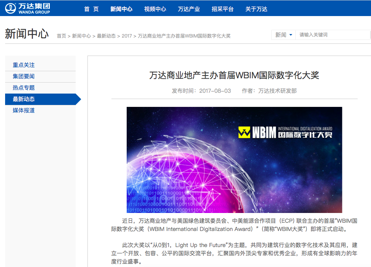Go to 视频中心 in top navigation
The width and height of the screenshot is (371, 267).
click(x=155, y=9)
